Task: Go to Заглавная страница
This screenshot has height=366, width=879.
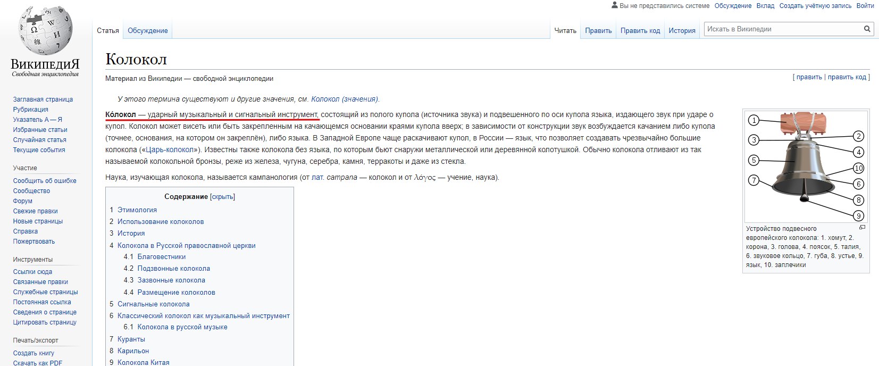Action: pos(43,99)
